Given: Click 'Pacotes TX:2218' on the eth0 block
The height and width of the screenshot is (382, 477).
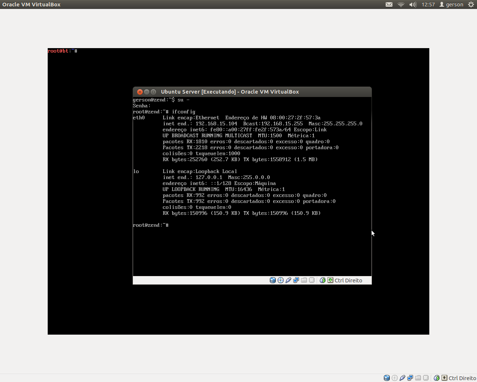Looking at the screenshot, I should click(185, 148).
